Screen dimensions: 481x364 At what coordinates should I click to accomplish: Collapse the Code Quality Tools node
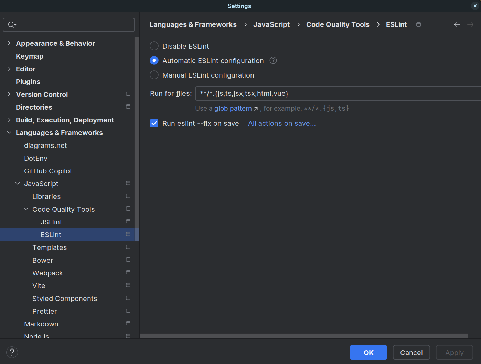pos(25,209)
